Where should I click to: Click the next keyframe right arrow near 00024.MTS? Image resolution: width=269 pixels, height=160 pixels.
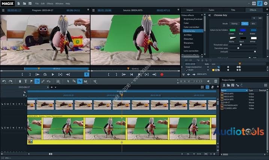[194, 74]
